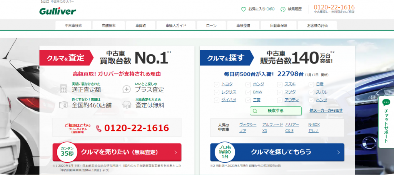This screenshot has height=175, width=394.
Task: Check the ベンツ checkbox
Action: (311, 100)
